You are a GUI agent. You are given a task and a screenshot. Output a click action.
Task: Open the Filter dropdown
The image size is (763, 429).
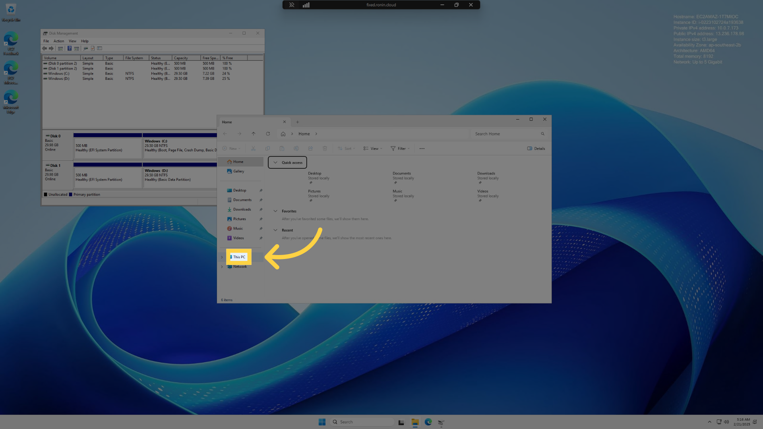pos(400,149)
